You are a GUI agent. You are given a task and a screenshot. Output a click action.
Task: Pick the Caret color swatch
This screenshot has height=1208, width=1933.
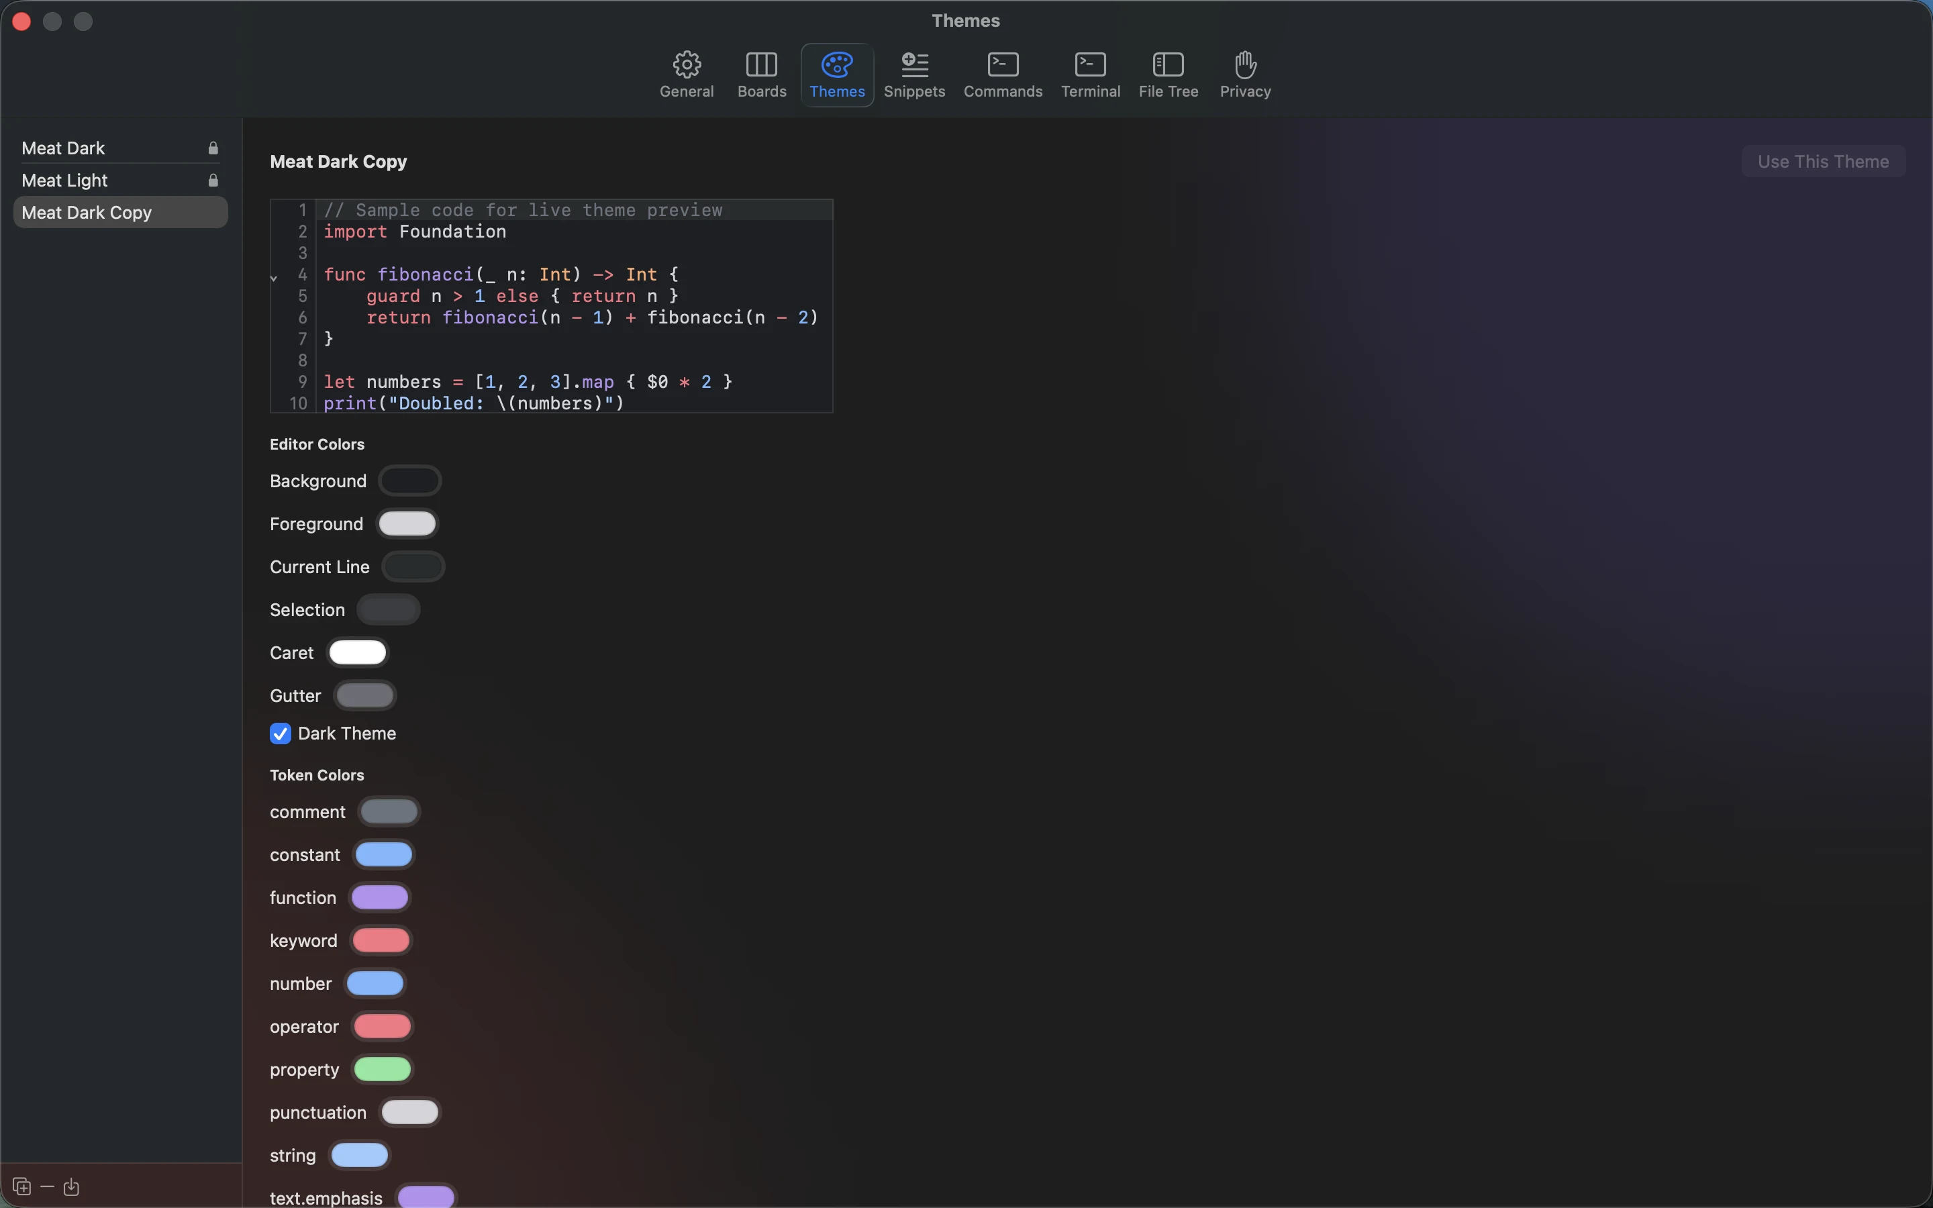[x=358, y=653]
